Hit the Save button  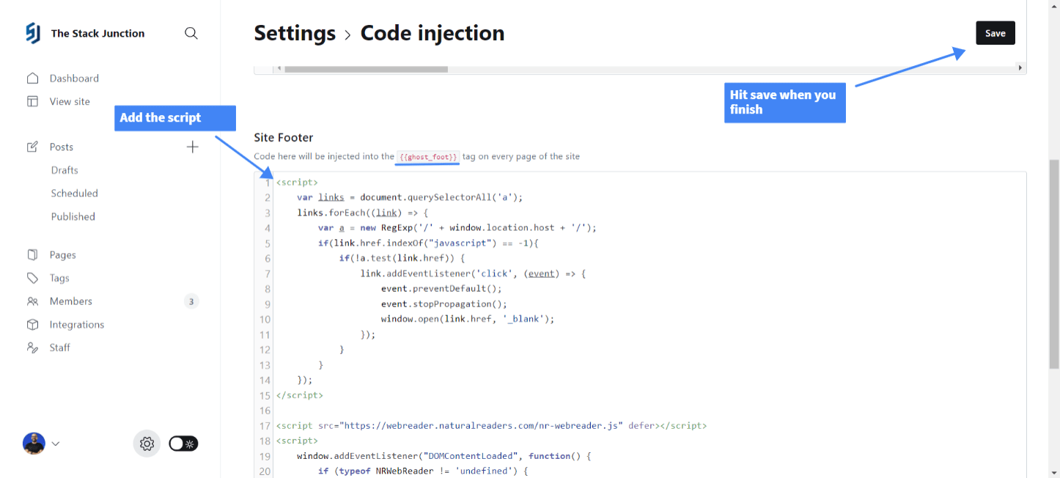[x=995, y=33]
